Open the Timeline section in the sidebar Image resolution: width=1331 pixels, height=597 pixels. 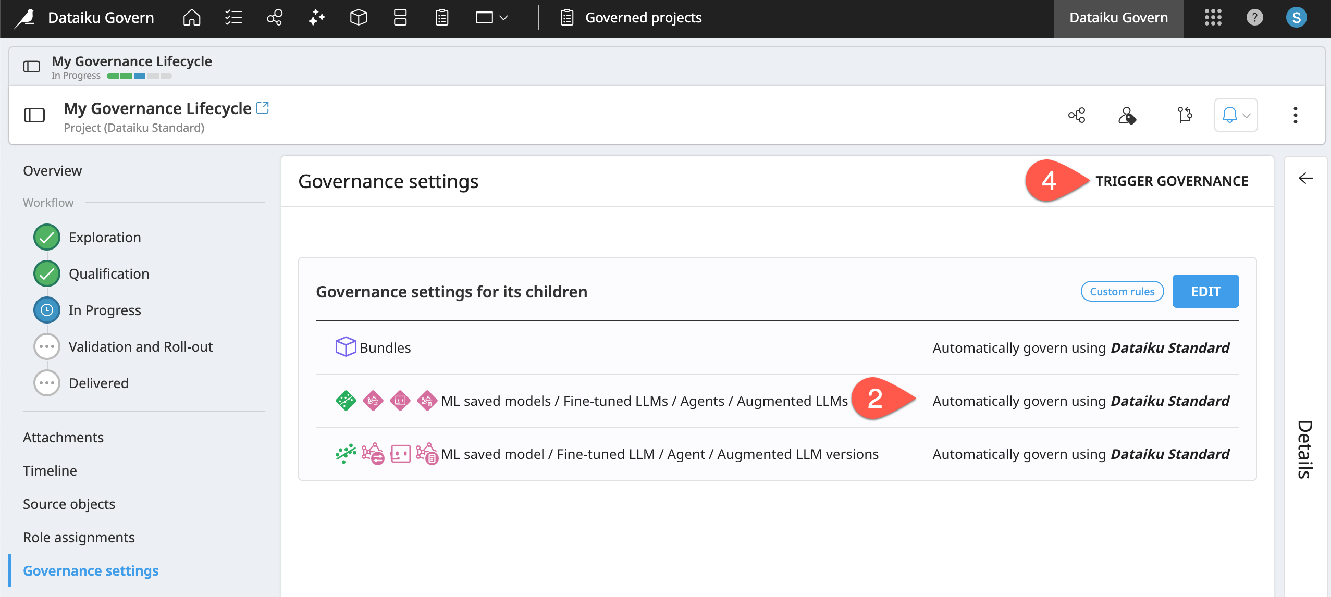point(50,470)
